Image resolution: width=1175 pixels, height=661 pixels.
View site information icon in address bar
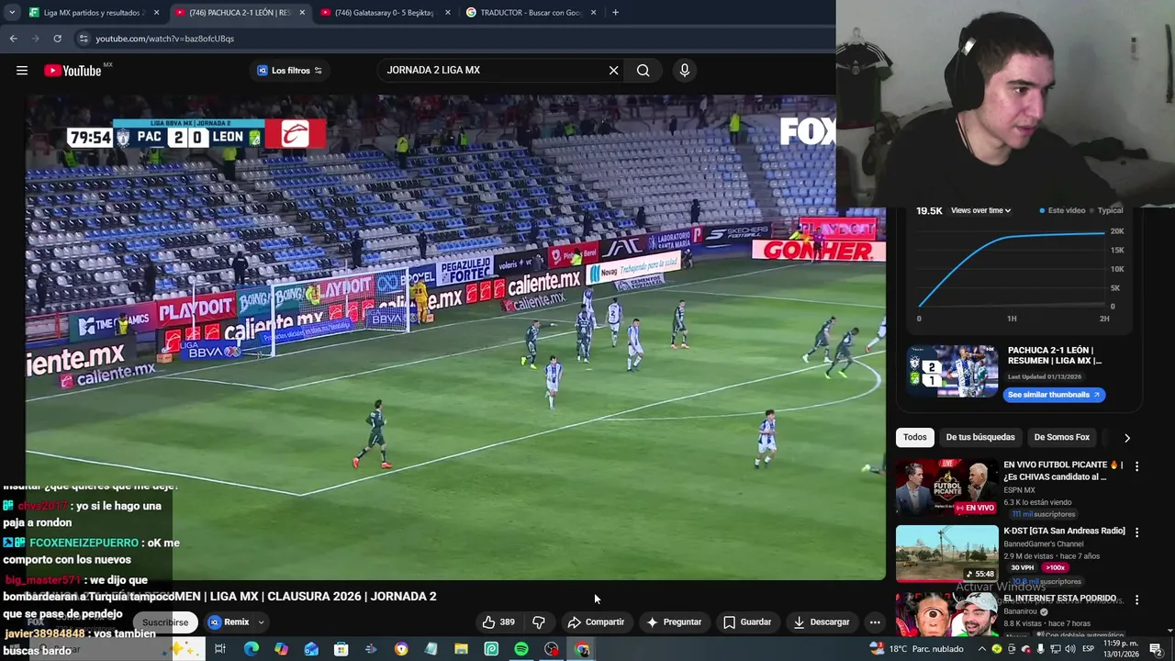pyautogui.click(x=84, y=39)
